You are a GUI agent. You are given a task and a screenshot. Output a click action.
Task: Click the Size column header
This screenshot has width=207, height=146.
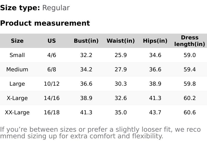(17, 41)
